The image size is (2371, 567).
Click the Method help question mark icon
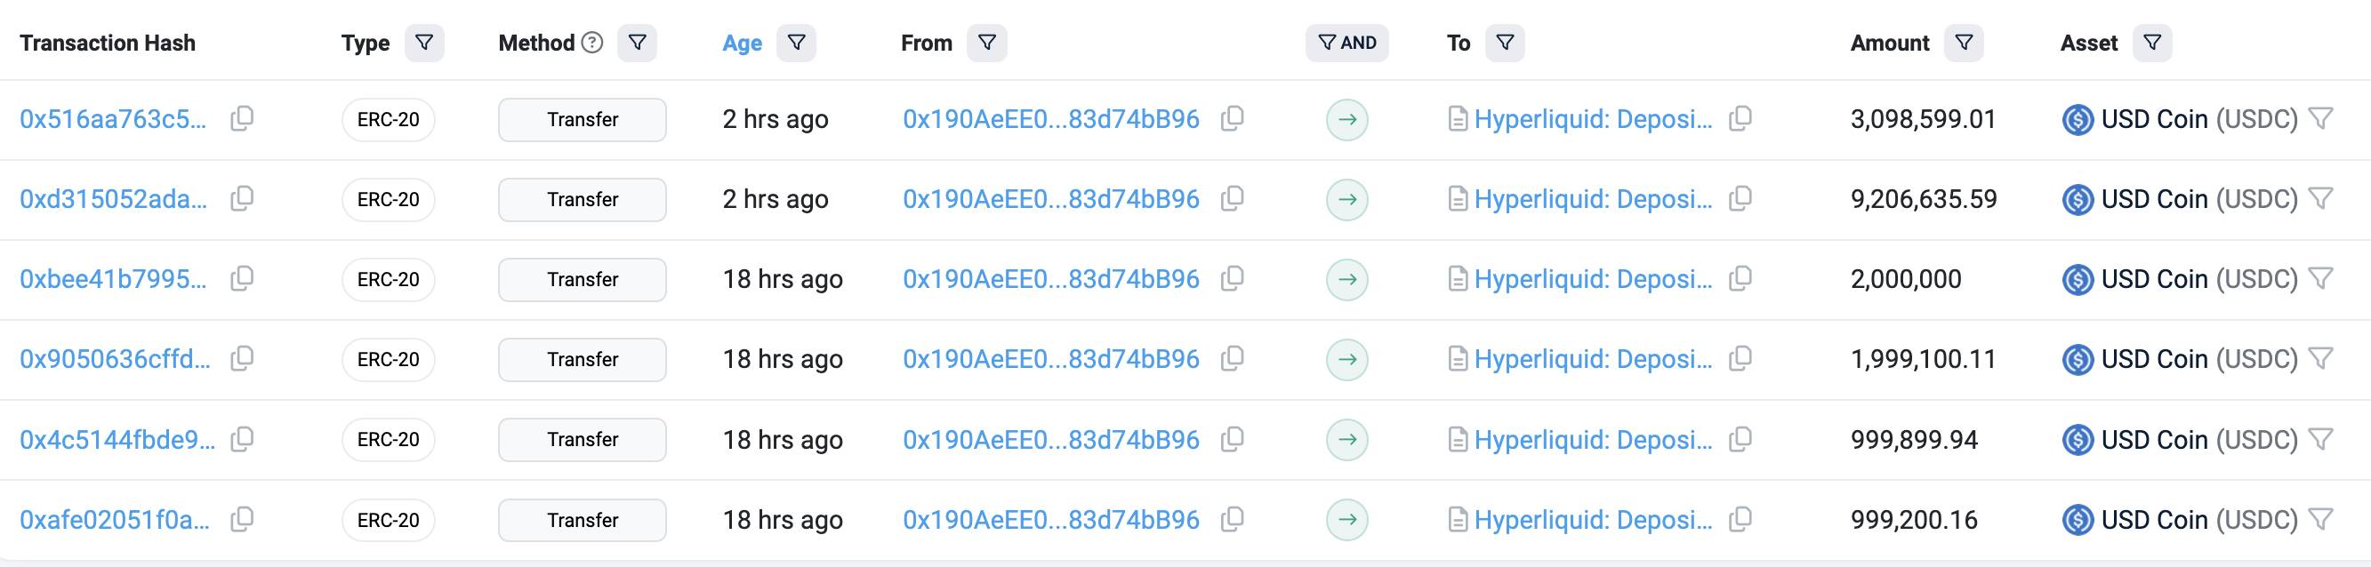(592, 43)
